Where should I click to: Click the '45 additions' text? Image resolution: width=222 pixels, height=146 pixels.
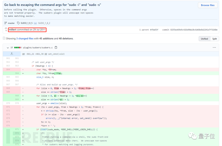[x=46, y=38]
